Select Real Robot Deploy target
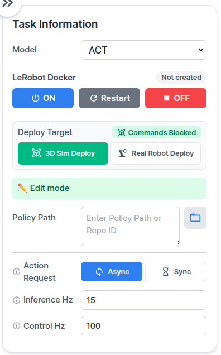This screenshot has width=221, height=355. (x=156, y=153)
